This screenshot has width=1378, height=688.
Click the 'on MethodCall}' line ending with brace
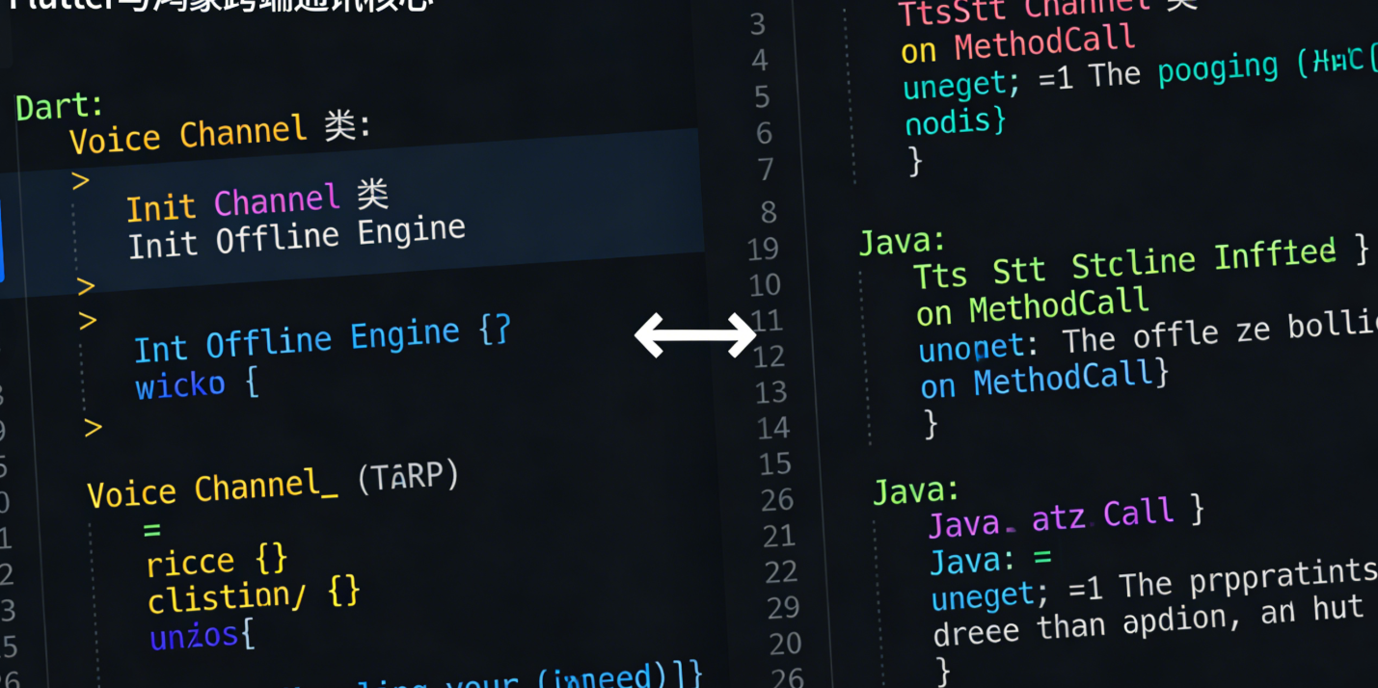(x=1044, y=379)
